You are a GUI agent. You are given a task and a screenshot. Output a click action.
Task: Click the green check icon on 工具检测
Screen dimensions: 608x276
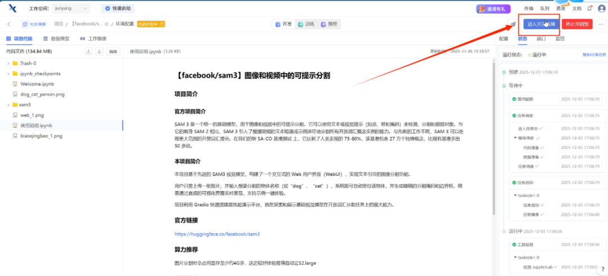click(514, 245)
